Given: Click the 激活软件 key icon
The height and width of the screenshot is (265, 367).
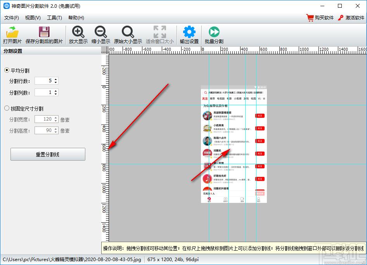Looking at the screenshot, I should coord(341,18).
